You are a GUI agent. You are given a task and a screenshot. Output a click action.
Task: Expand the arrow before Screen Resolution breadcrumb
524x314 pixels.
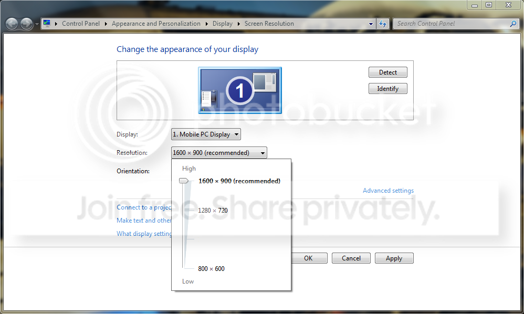pos(238,24)
